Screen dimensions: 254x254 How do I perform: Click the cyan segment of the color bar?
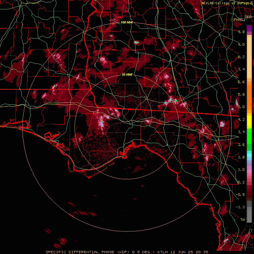pyautogui.click(x=249, y=155)
